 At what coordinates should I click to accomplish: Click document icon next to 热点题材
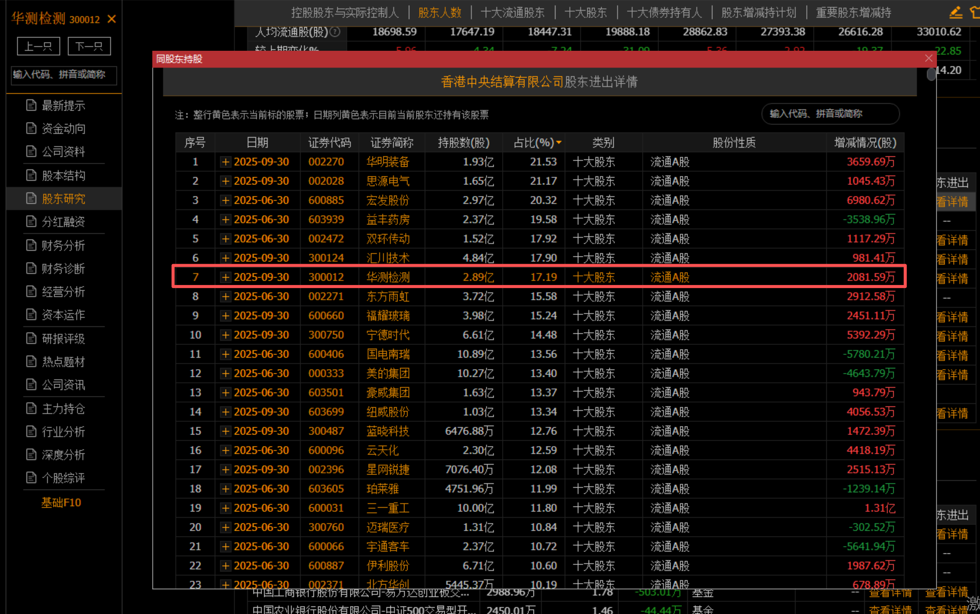(x=31, y=361)
